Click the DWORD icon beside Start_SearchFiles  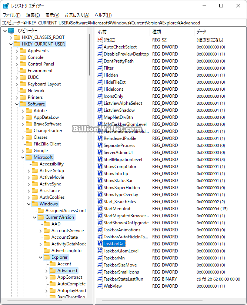[x=100, y=201]
